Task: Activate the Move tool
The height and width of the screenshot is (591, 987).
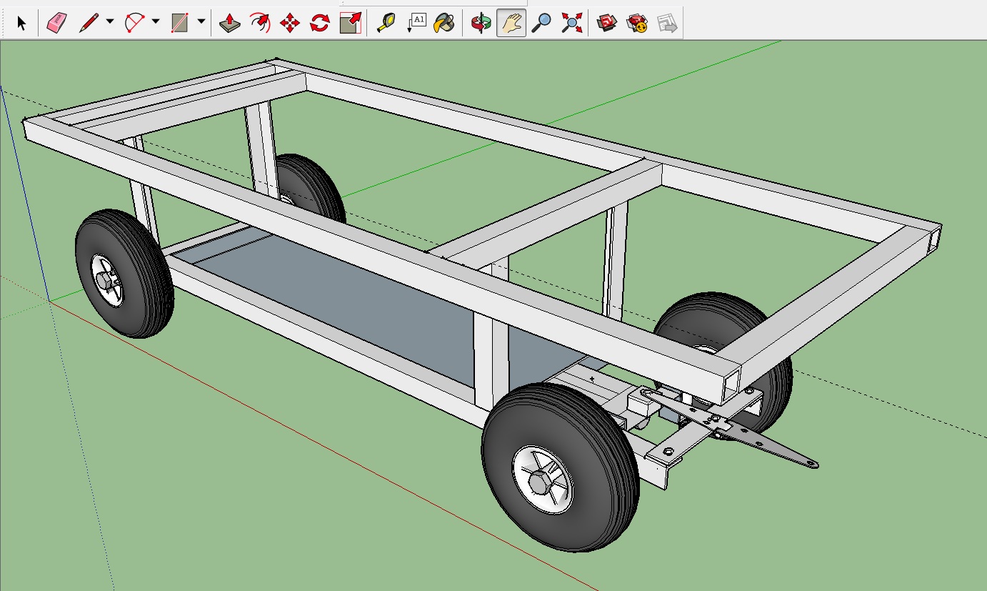Action: point(290,24)
